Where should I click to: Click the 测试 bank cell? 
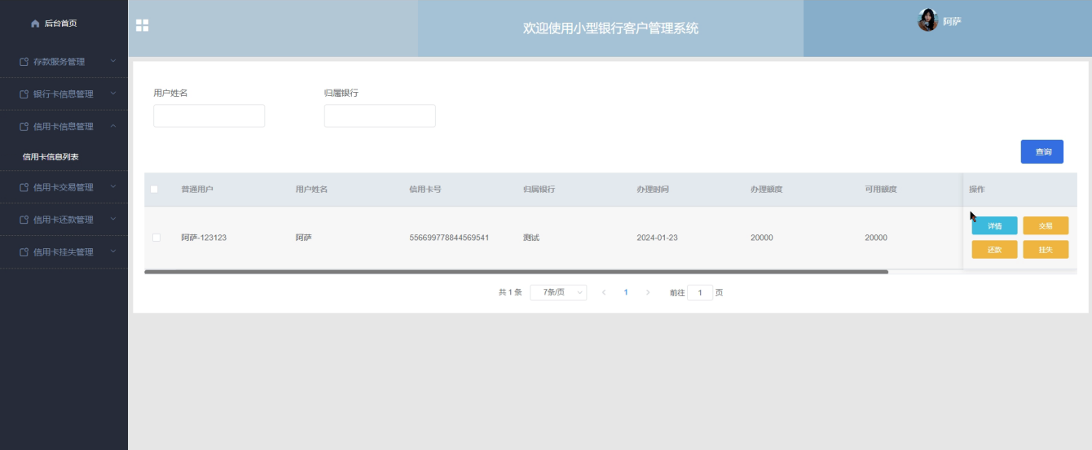point(531,238)
